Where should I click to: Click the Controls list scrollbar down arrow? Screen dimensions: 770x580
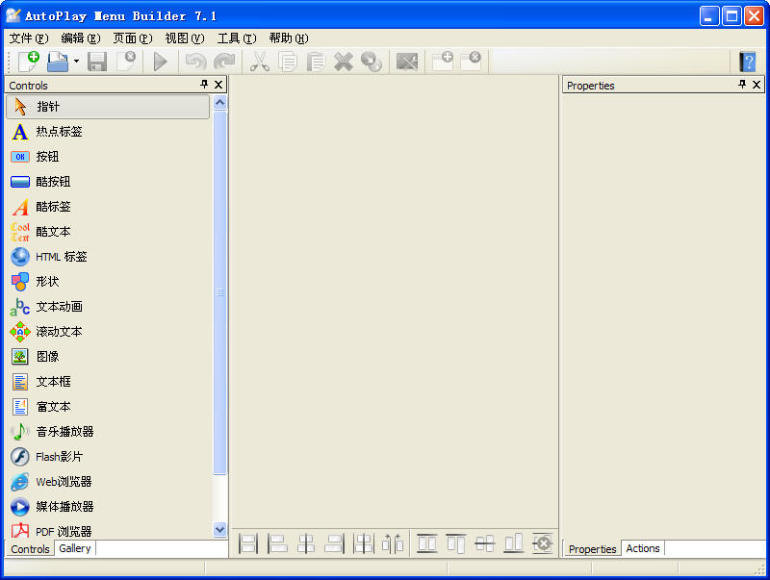click(220, 528)
